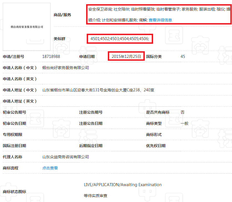232x202 pixels.
Task: Click the shared trademark value 否
Action: click(183, 112)
